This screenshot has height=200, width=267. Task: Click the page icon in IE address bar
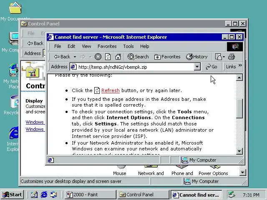(73, 67)
